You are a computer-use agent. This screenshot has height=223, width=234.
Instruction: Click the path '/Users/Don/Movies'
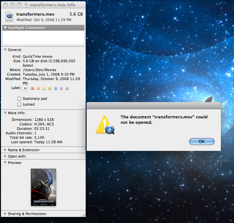coord(40,70)
